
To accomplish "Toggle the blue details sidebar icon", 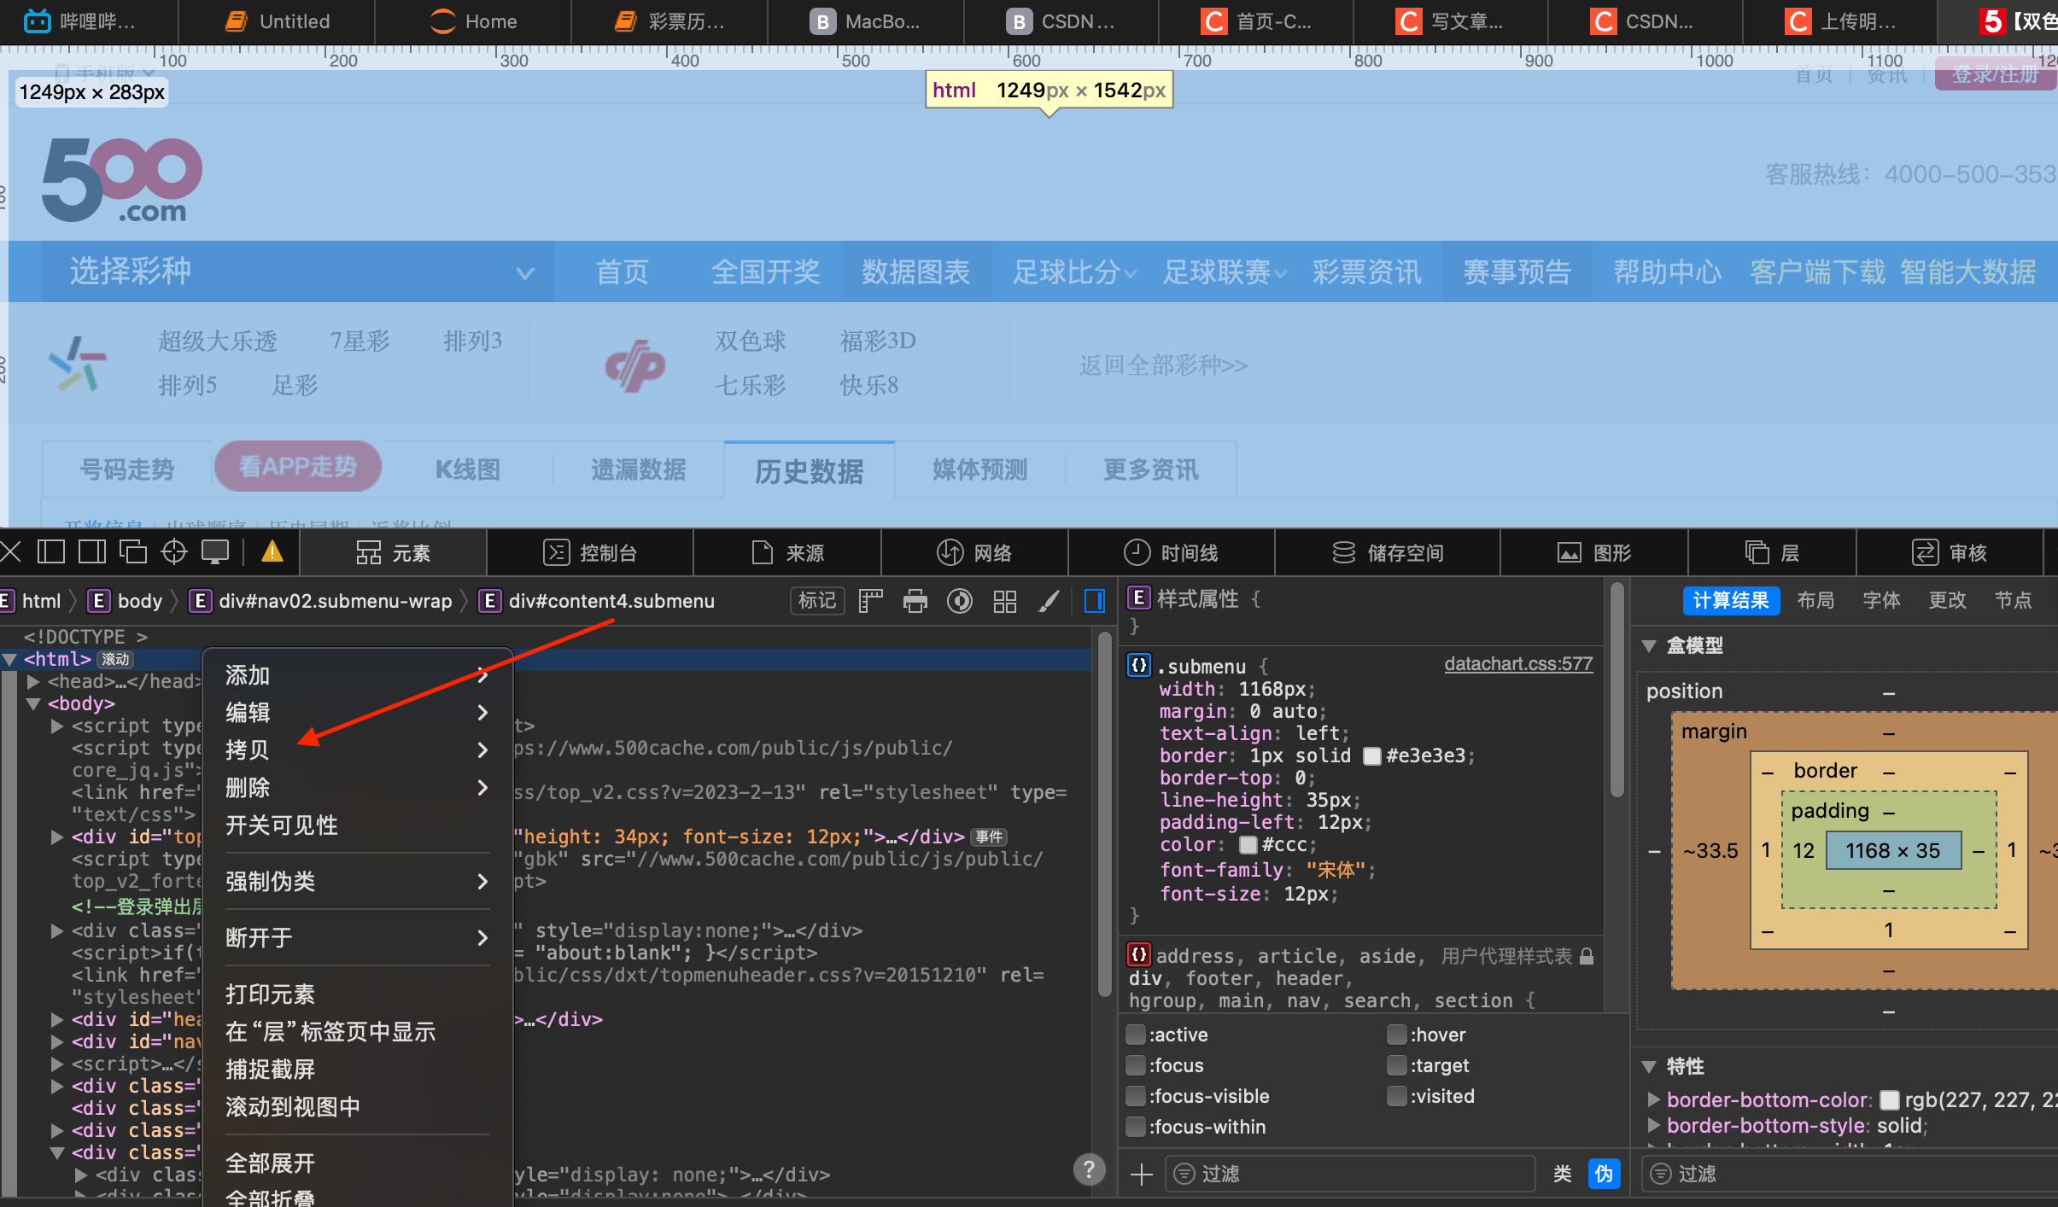I will click(x=1095, y=601).
